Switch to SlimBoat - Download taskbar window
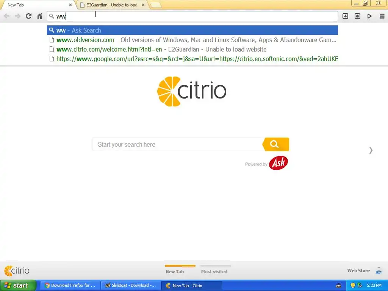388x291 pixels. click(x=131, y=285)
